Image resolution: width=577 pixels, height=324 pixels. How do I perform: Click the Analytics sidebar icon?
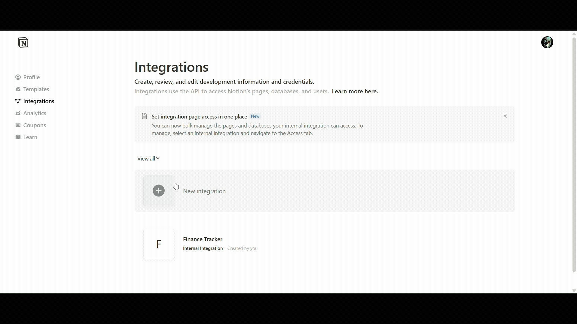point(18,113)
